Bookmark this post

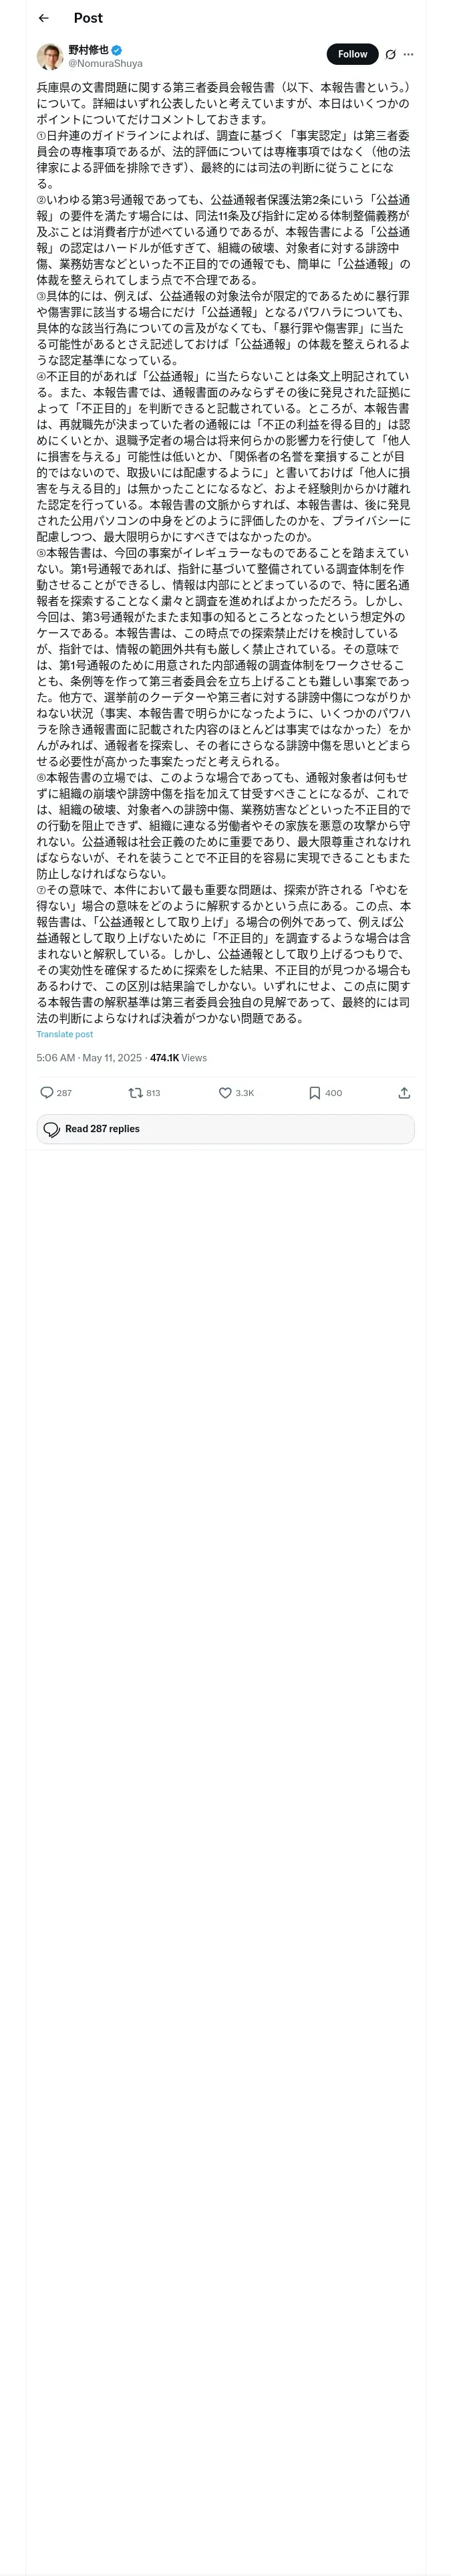point(315,1093)
